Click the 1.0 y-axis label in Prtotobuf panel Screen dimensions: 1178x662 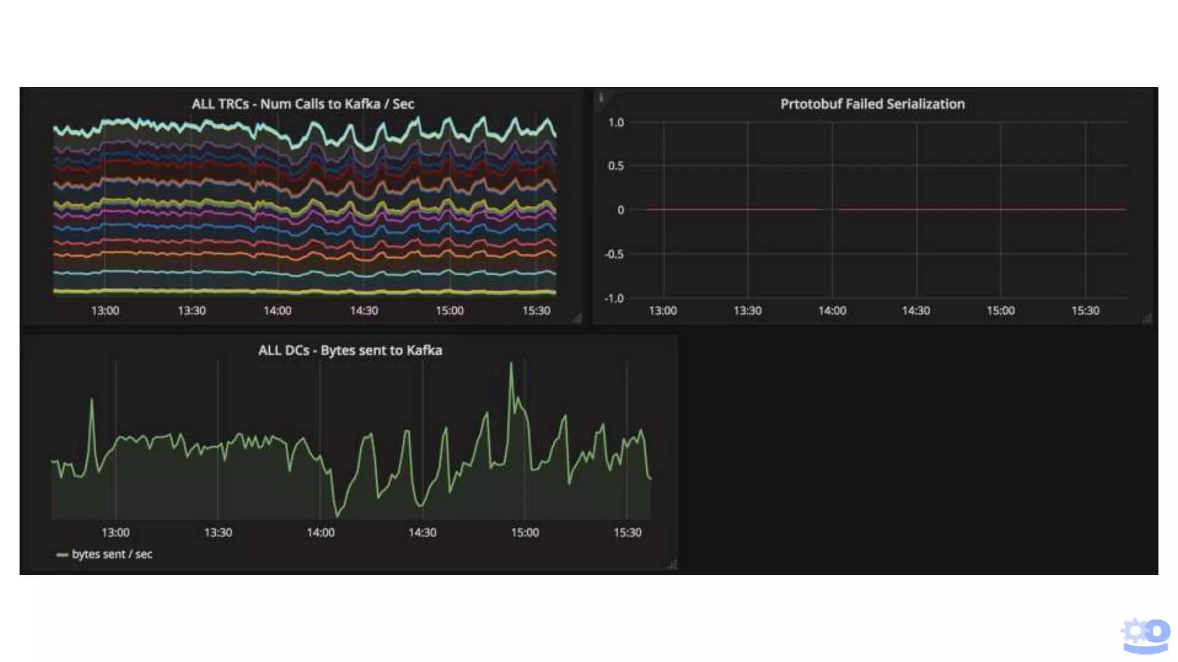click(x=615, y=122)
